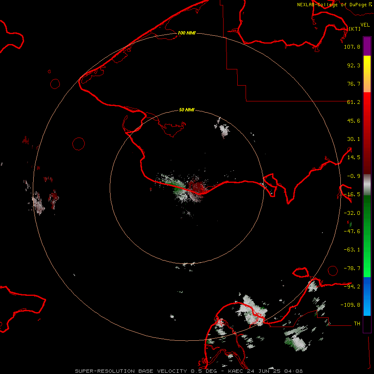Click the 92.3 velocity scale value
374x374 pixels.
354,65
